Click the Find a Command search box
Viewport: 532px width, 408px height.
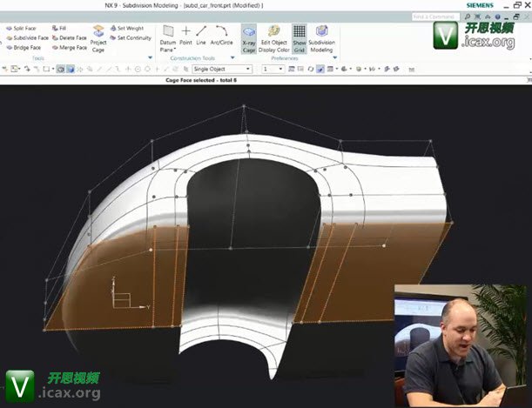click(x=433, y=16)
